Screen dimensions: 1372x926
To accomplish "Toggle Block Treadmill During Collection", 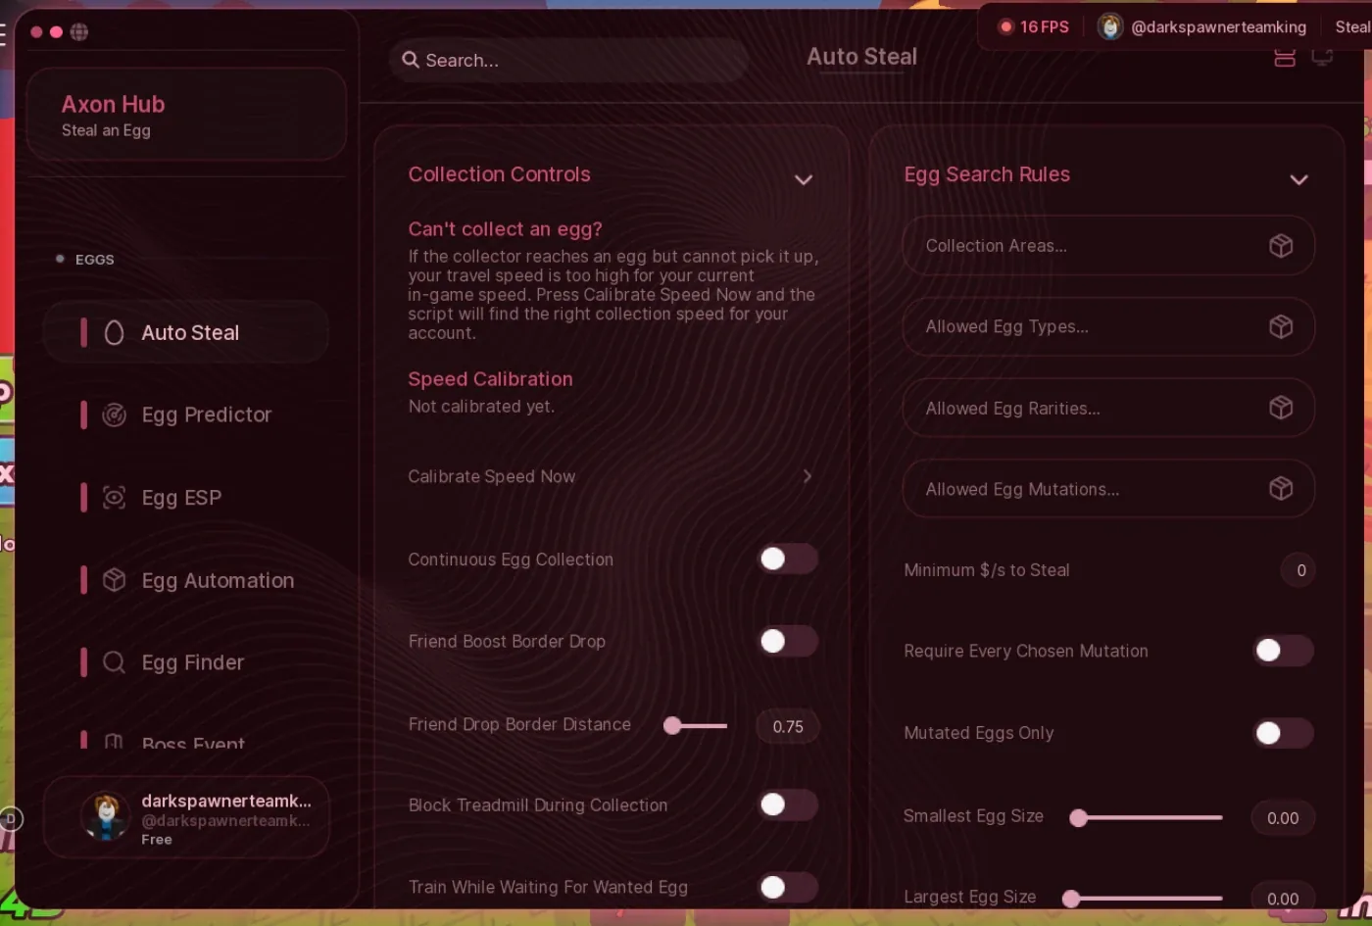I will (x=788, y=804).
